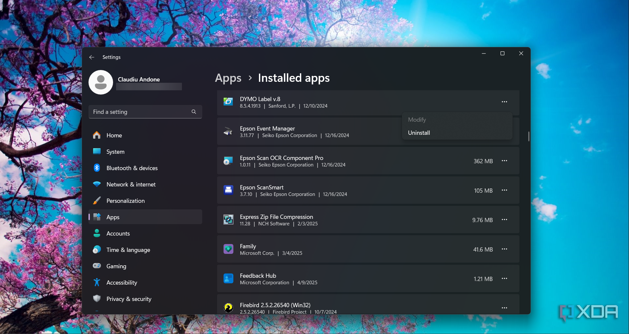
Task: Open the Personalization settings section
Action: [x=145, y=201]
